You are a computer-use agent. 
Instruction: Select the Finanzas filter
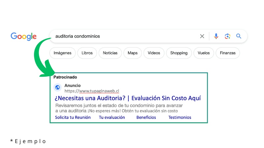pos(228,53)
